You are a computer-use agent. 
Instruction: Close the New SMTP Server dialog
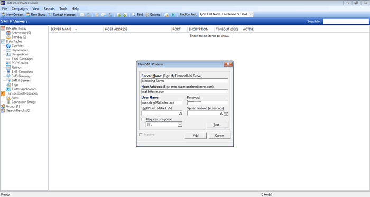[x=228, y=64]
